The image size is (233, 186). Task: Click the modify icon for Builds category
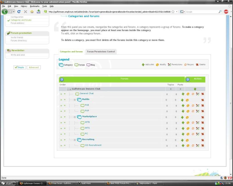pyautogui.click(x=188, y=100)
